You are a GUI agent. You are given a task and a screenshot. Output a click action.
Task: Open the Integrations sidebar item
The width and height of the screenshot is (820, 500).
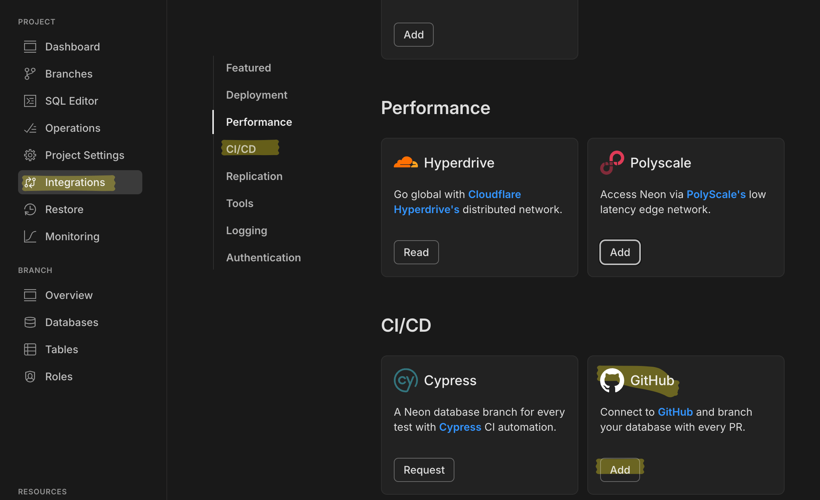coord(75,182)
